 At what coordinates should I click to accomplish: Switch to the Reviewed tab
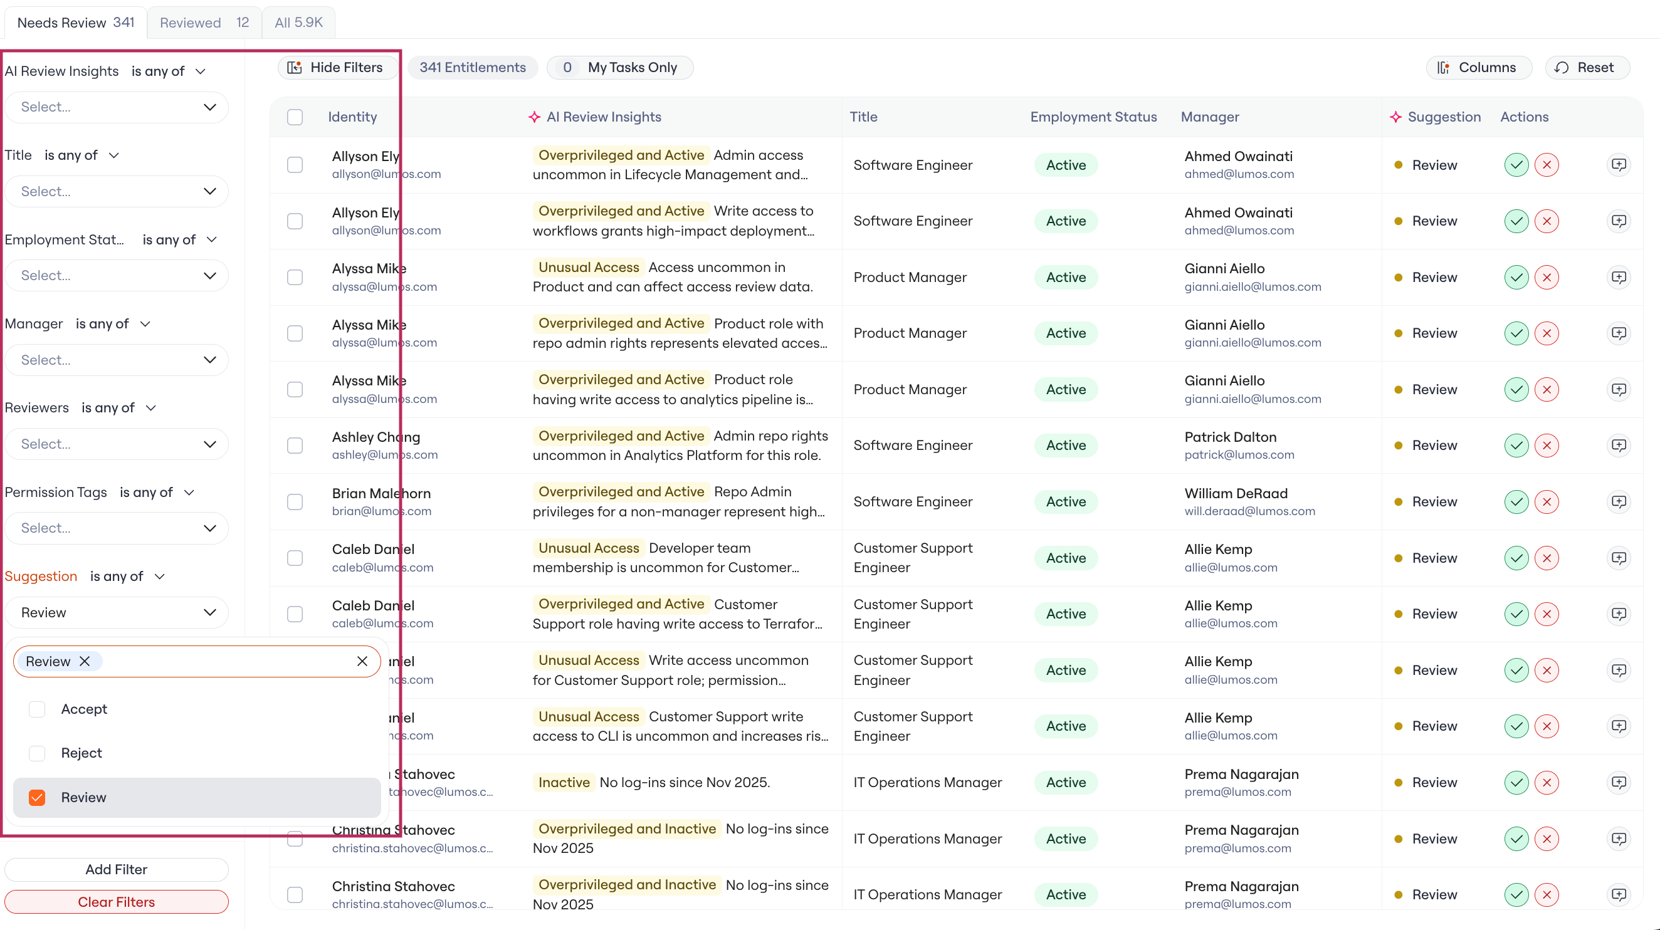[x=204, y=23]
